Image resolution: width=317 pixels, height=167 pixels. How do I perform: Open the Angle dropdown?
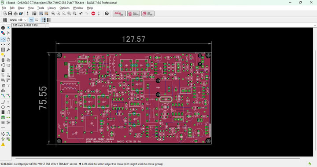click(x=22, y=20)
